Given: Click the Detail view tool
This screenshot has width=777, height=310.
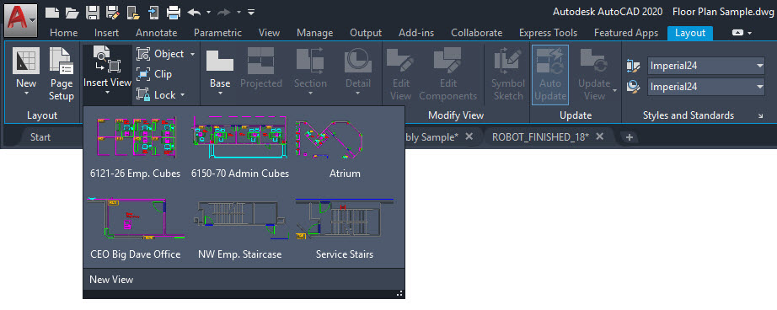Looking at the screenshot, I should click(x=358, y=72).
